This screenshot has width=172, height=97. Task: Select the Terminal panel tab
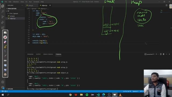(58, 54)
